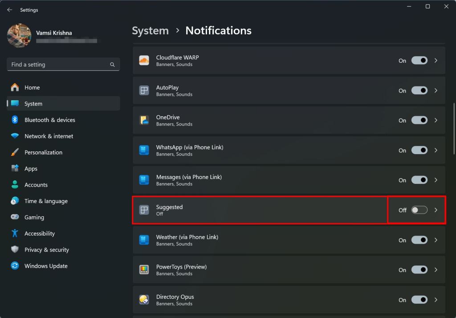Switch off Messages (via Phone Link) toggle
This screenshot has height=318, width=456.
[x=419, y=180]
